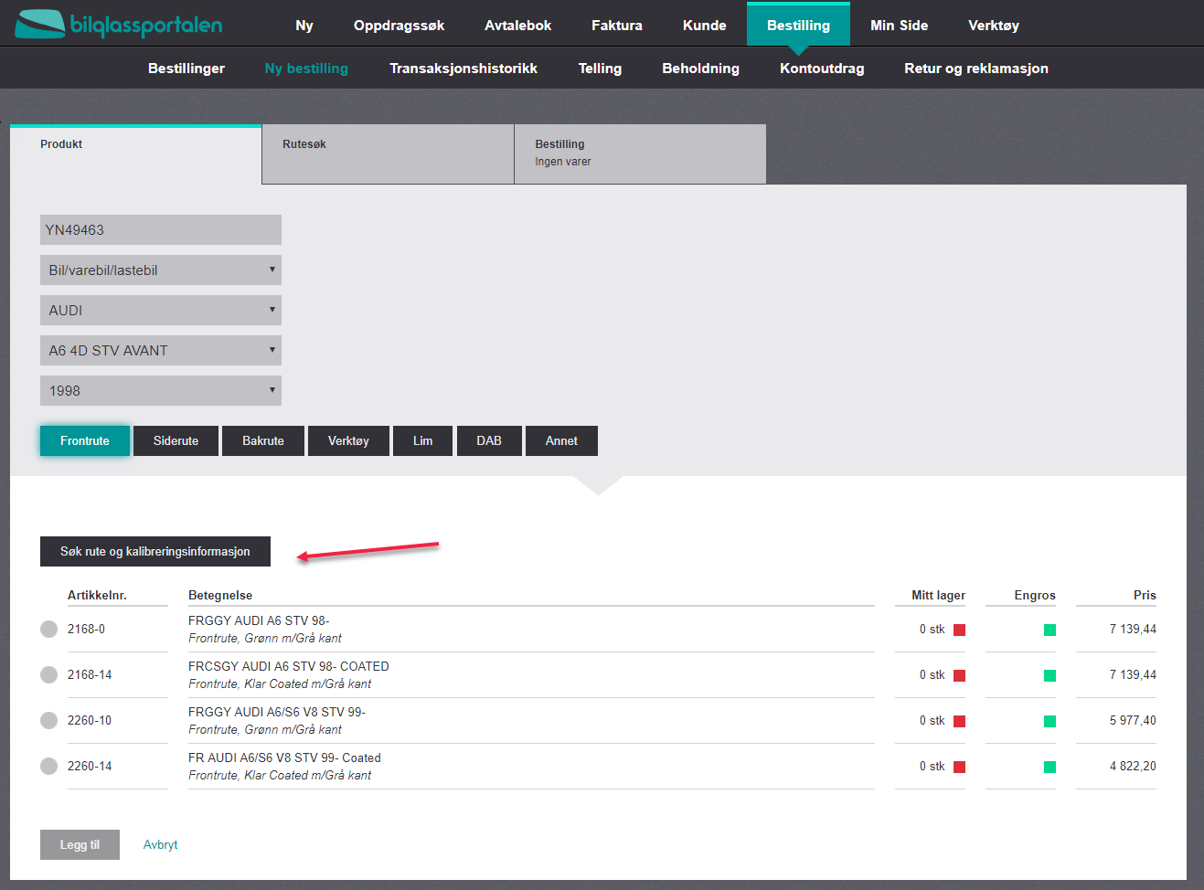Select the Verktøy category button
The image size is (1204, 890).
click(x=348, y=441)
